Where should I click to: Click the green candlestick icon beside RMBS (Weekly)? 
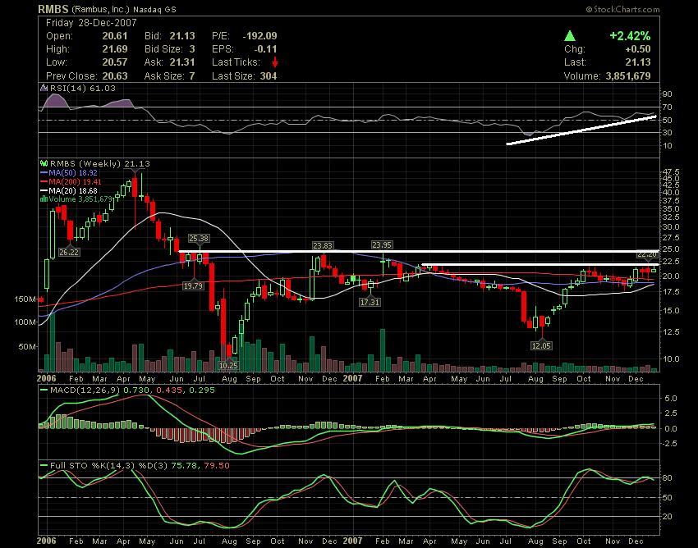pyautogui.click(x=44, y=163)
